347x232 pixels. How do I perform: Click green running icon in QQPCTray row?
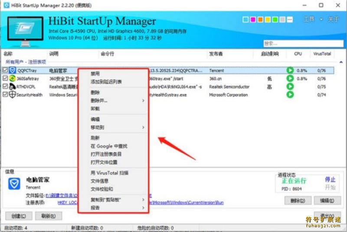coord(290,70)
